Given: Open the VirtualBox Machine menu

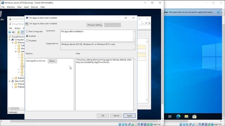Looking at the screenshot, I should (x=11, y=7).
